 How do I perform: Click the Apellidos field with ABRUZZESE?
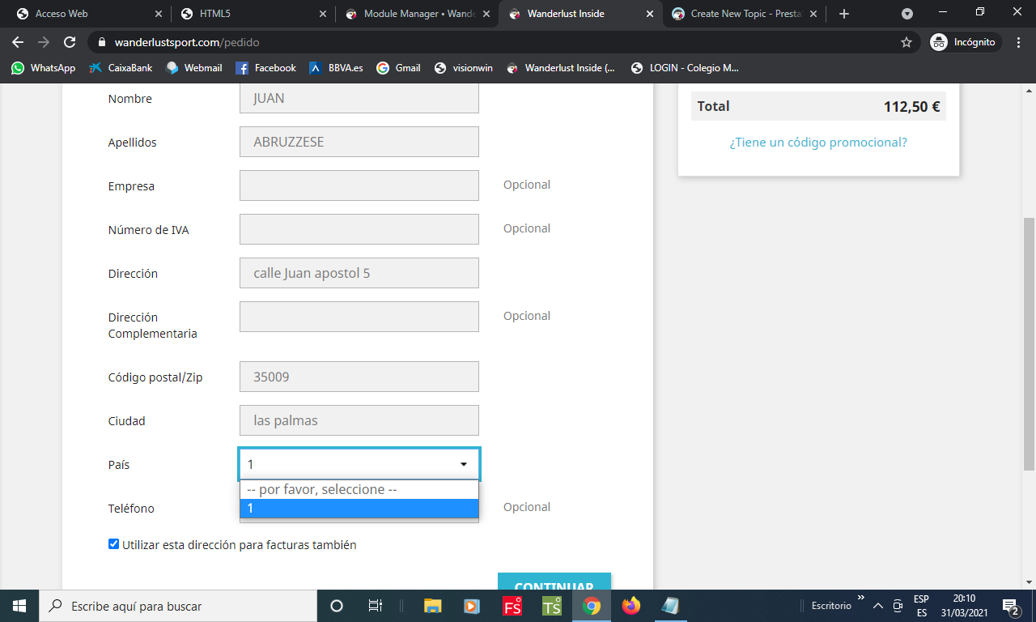pyautogui.click(x=359, y=142)
